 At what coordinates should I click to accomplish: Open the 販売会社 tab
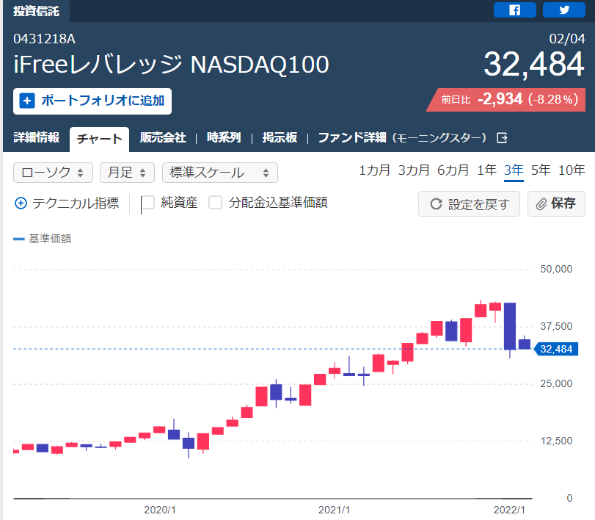[163, 137]
